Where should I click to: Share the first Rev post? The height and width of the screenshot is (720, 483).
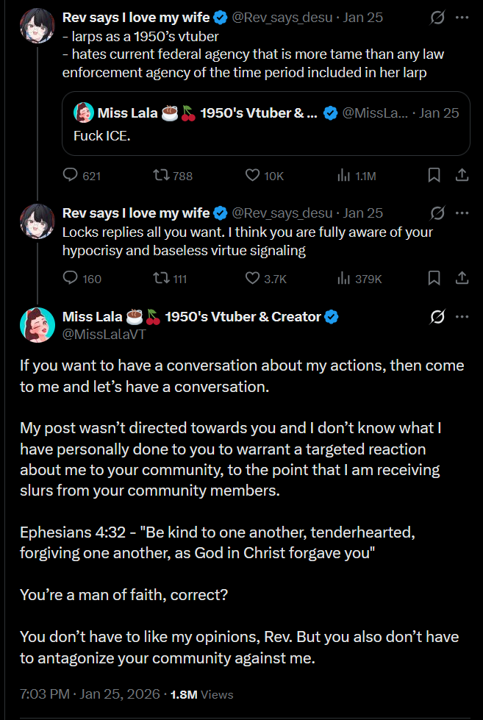(x=462, y=175)
